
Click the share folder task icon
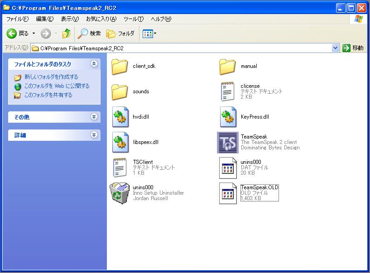[x=18, y=96]
